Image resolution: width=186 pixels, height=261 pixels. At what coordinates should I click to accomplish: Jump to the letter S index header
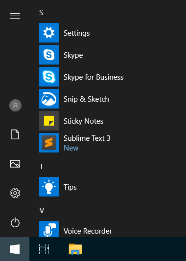41,13
